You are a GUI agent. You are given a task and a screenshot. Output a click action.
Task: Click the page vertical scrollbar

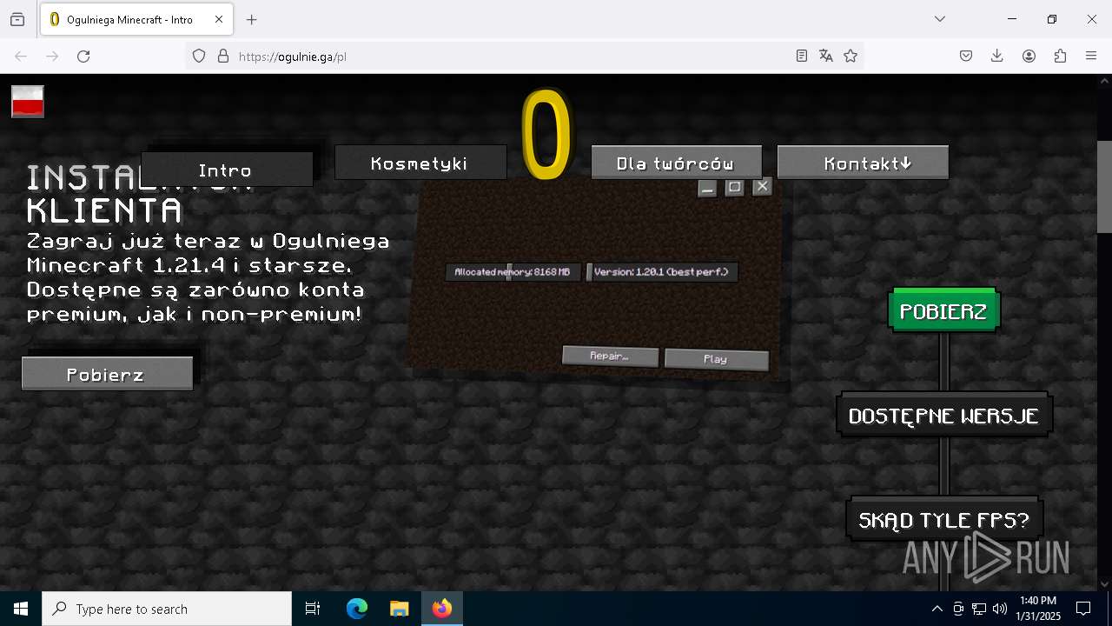coord(1104,187)
